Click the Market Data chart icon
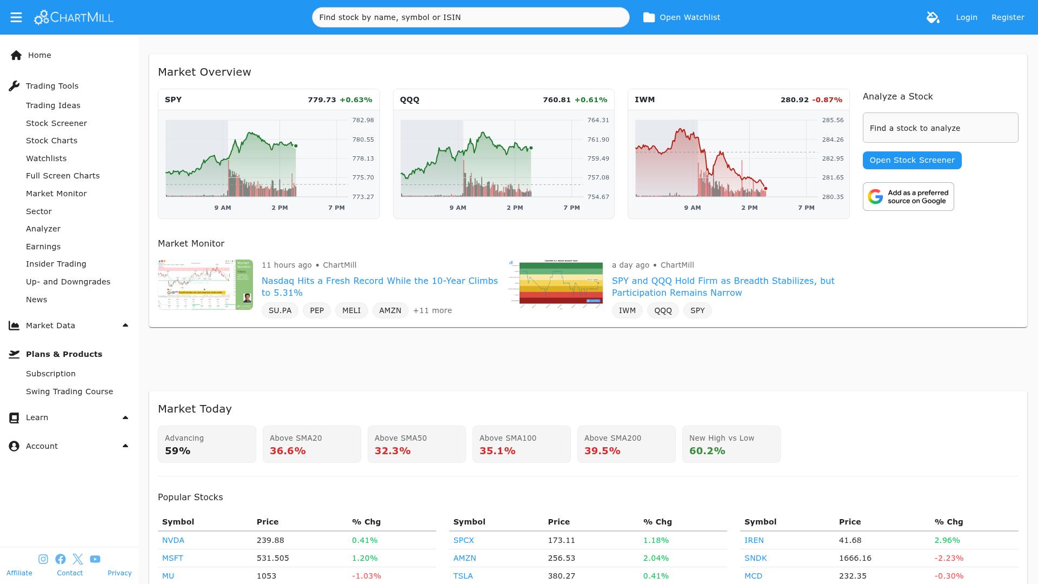The width and height of the screenshot is (1038, 584). (14, 326)
